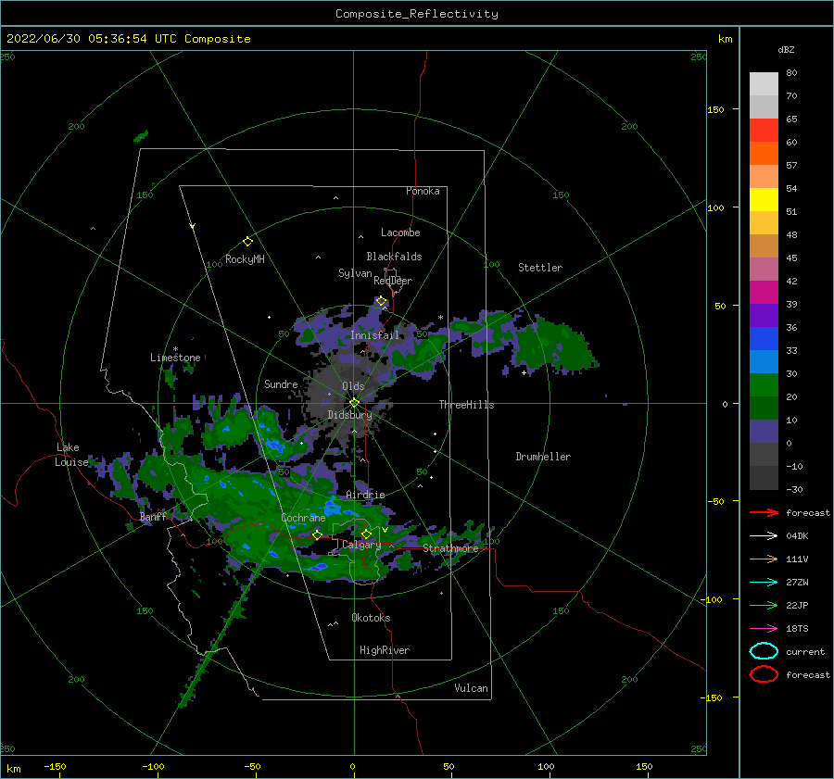Click the Ponoka city label
This screenshot has height=779, width=834.
(x=423, y=191)
